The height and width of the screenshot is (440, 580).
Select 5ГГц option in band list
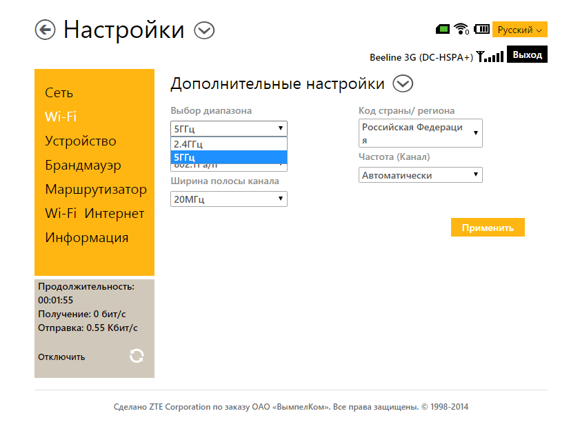(228, 157)
